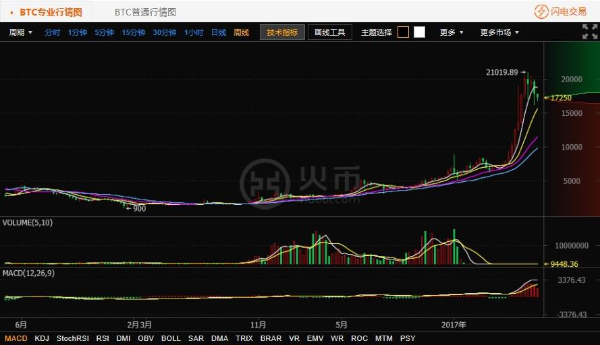
Task: Select the 分时 timeframe
Action: (53, 32)
